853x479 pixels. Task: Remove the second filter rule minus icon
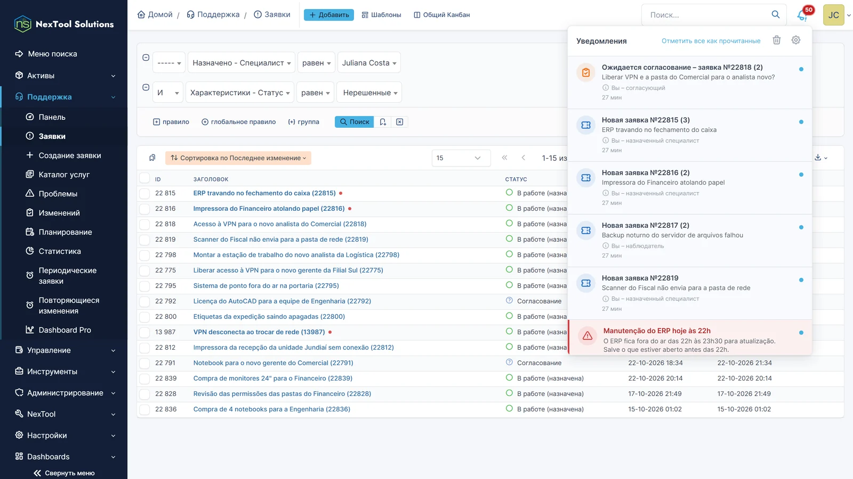coord(146,87)
